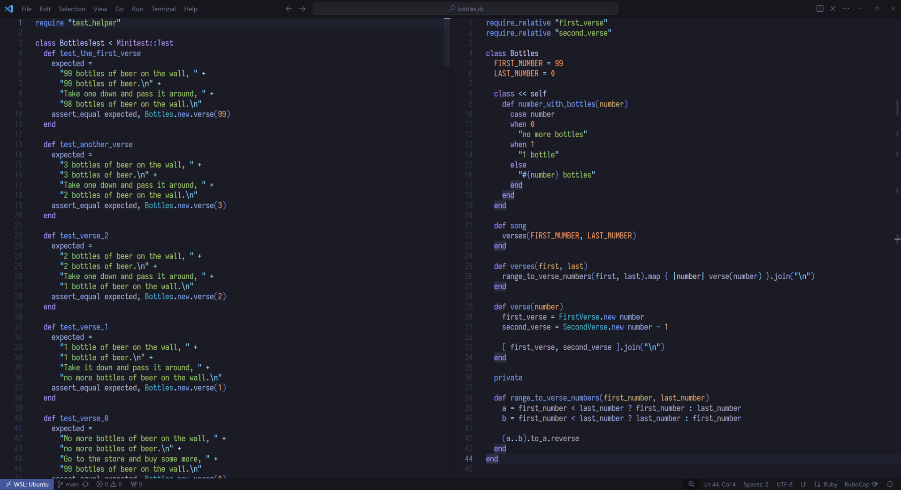
Task: Click 'test_the_first_verse' method name
Action: pos(100,54)
